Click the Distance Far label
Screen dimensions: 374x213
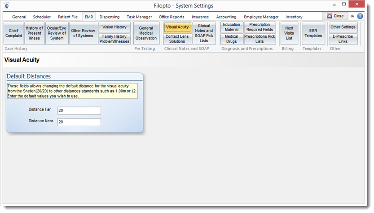40,109
